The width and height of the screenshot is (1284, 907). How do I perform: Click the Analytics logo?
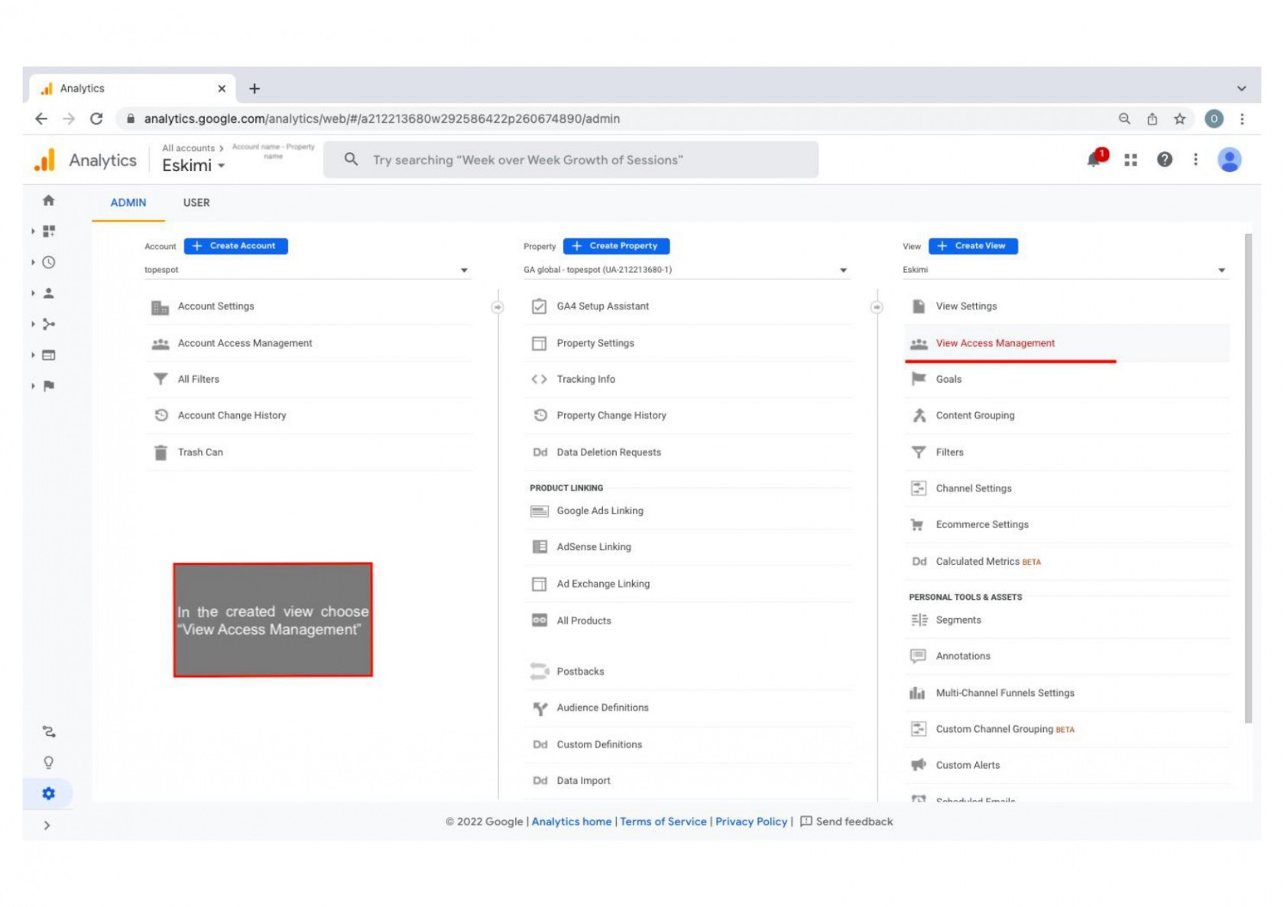click(x=45, y=160)
